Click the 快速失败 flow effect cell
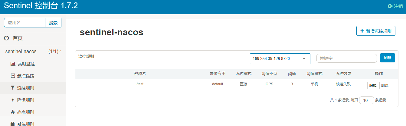 (343, 84)
